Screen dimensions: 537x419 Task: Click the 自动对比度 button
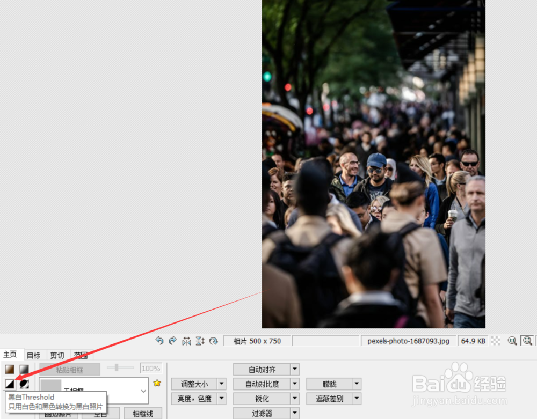(262, 384)
